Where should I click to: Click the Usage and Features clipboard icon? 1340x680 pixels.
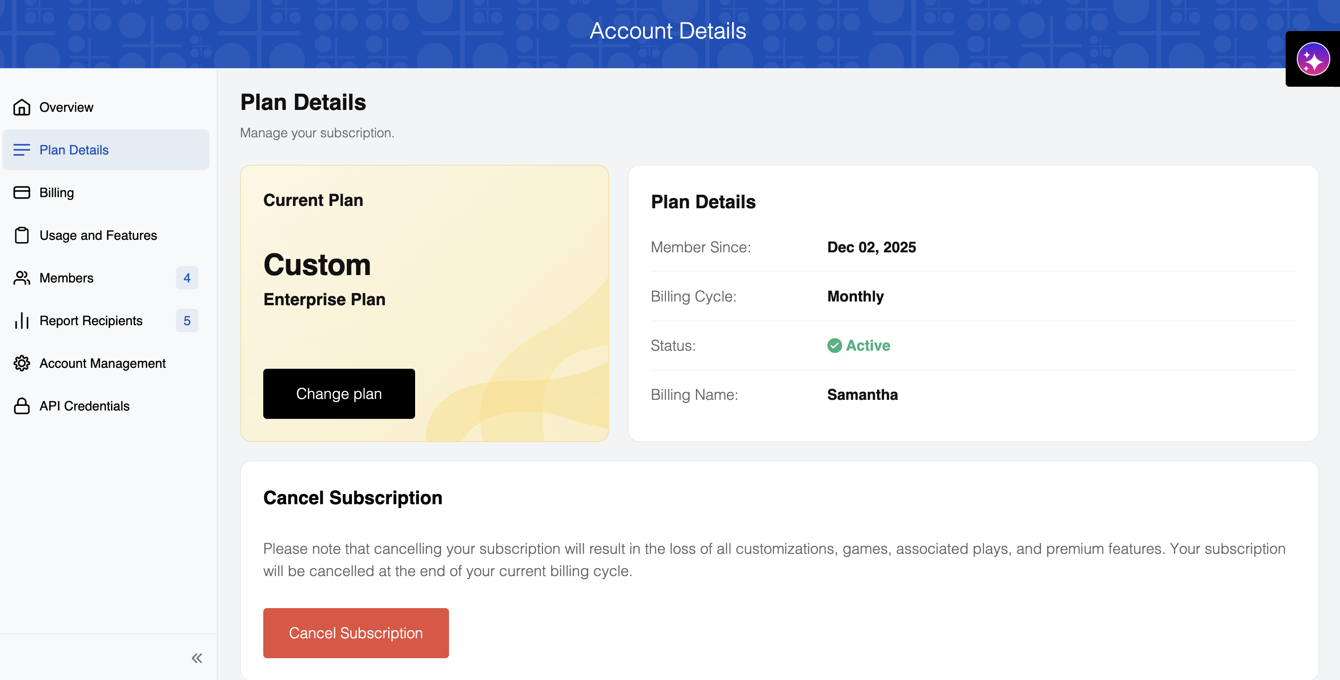[x=22, y=235]
